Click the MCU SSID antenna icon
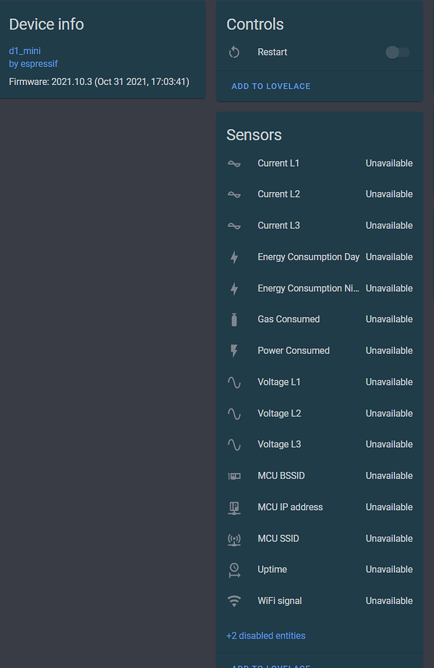 point(235,538)
